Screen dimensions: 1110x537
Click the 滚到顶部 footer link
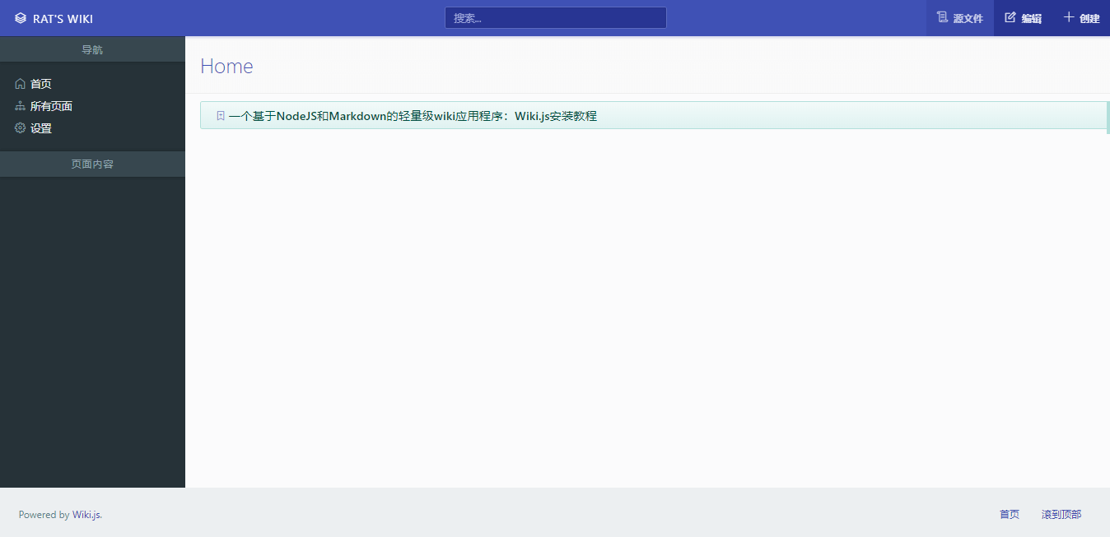[x=1061, y=515]
